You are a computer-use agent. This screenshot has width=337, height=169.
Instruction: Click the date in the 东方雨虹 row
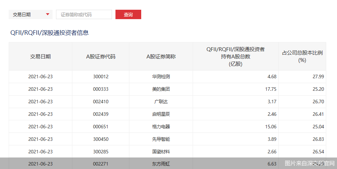(x=40, y=164)
